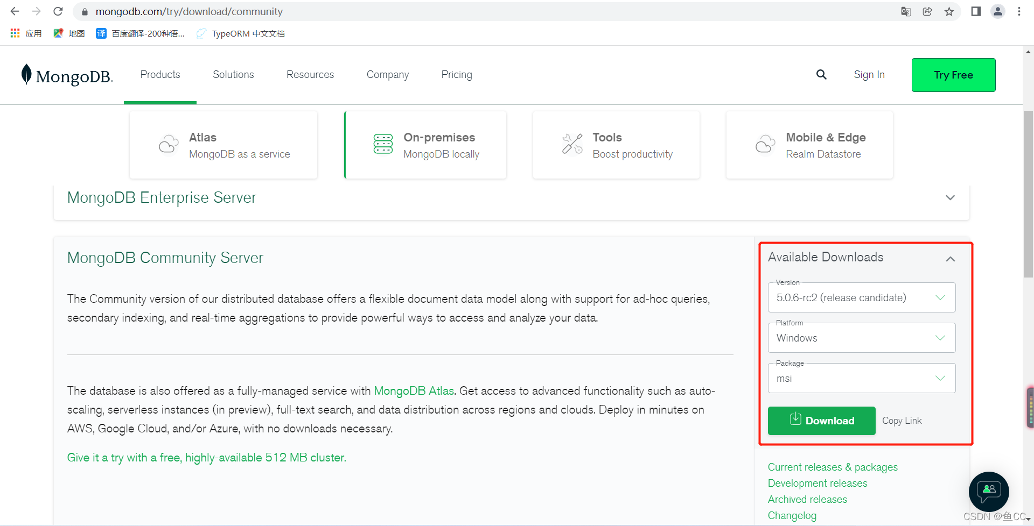This screenshot has height=526, width=1034.
Task: Click the vertical scrollbar thumb
Action: [1028, 194]
